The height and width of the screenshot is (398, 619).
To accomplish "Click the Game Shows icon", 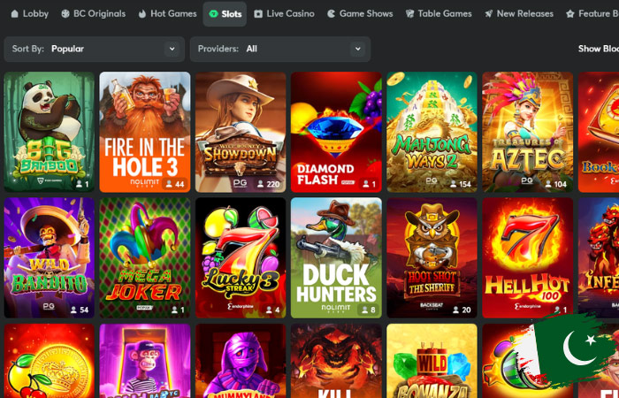I will (x=332, y=14).
